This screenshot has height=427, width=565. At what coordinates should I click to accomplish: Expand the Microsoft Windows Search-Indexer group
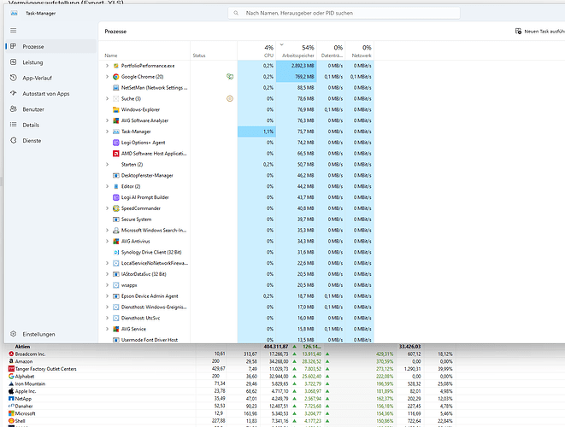pos(107,231)
